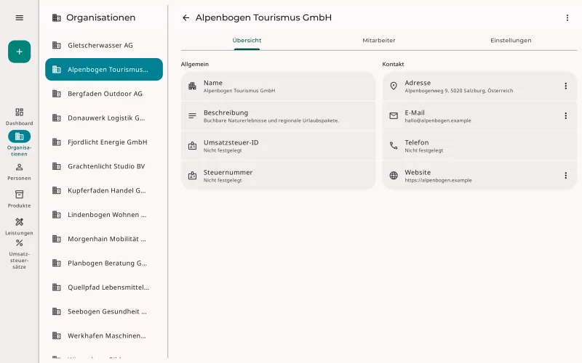Viewport: 582px width, 363px height.
Task: Switch to the Mitarbeiter tab
Action: coord(379,41)
